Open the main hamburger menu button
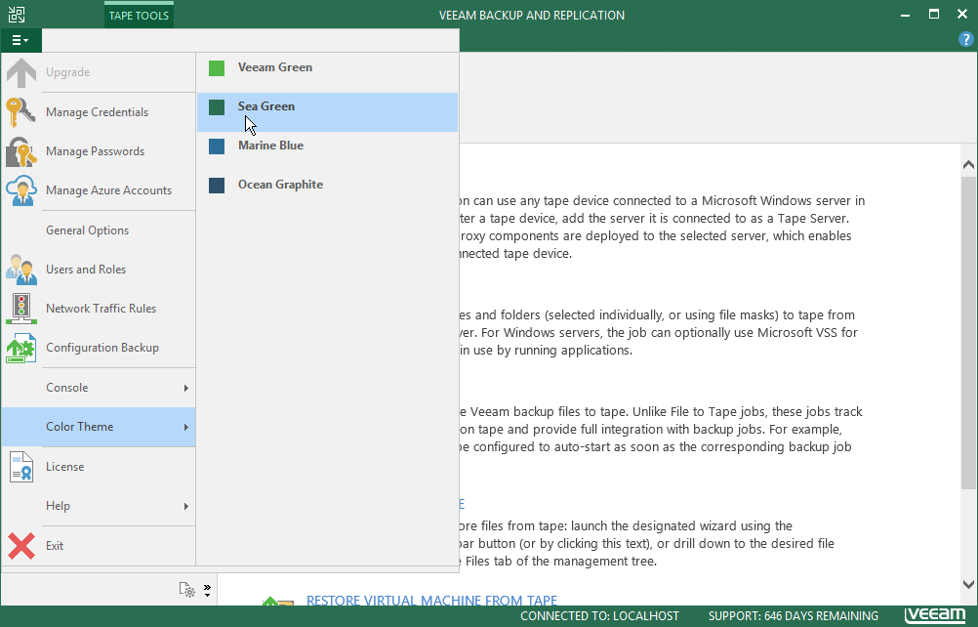978x627 pixels. click(20, 40)
